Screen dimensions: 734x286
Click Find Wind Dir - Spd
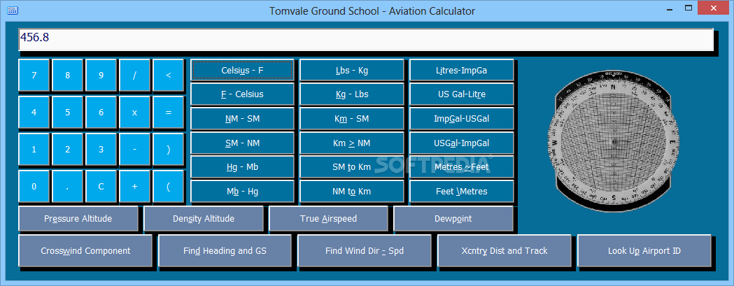click(x=365, y=251)
